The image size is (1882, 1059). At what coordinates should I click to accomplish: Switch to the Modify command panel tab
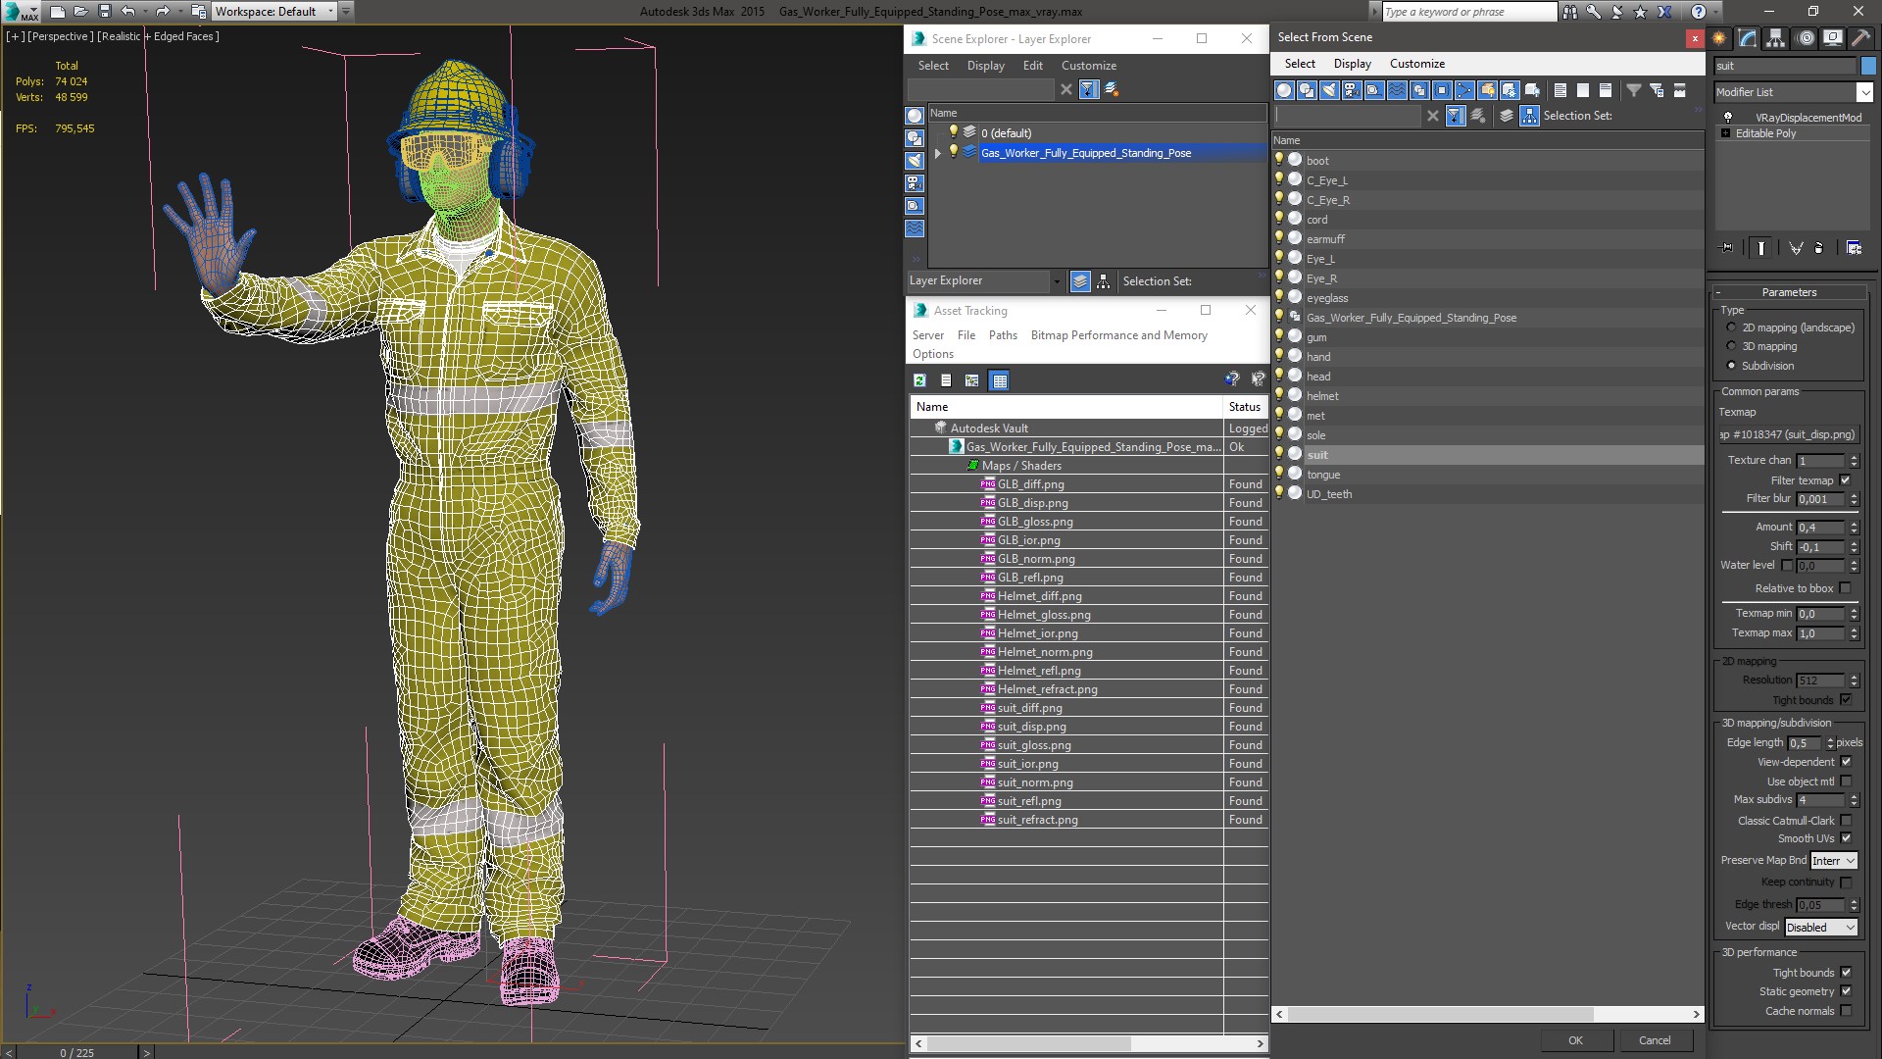(1748, 38)
